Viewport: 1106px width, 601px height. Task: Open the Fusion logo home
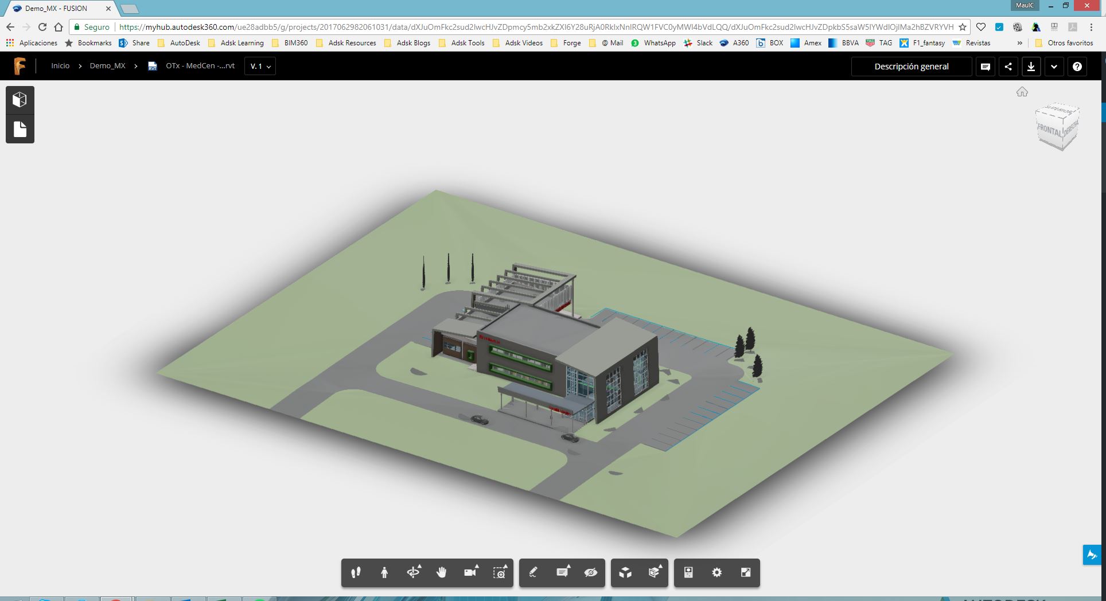pos(20,66)
